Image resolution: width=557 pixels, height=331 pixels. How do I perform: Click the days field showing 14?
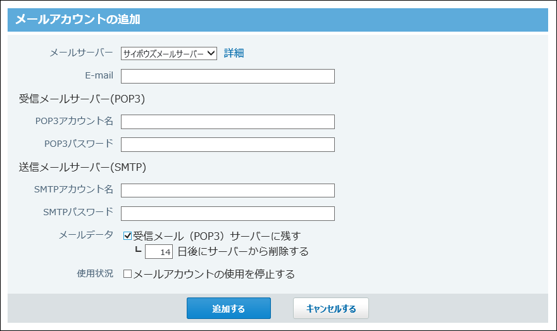point(159,251)
